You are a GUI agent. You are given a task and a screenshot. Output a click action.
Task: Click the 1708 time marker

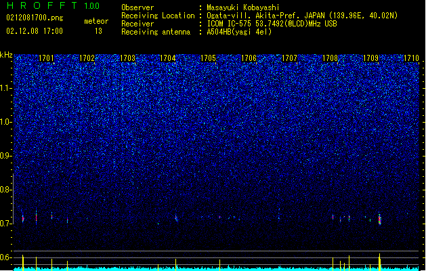click(x=330, y=58)
